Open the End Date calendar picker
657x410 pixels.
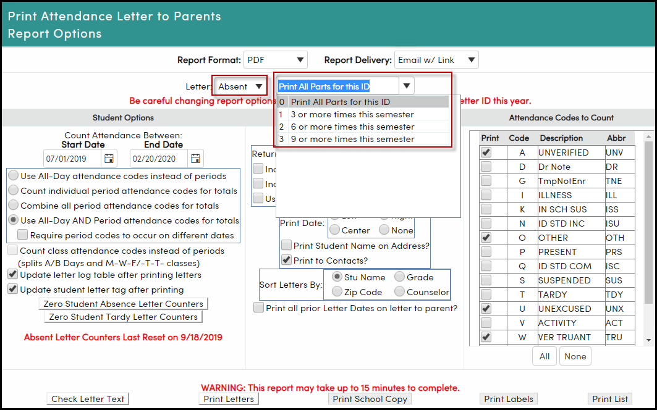point(195,158)
